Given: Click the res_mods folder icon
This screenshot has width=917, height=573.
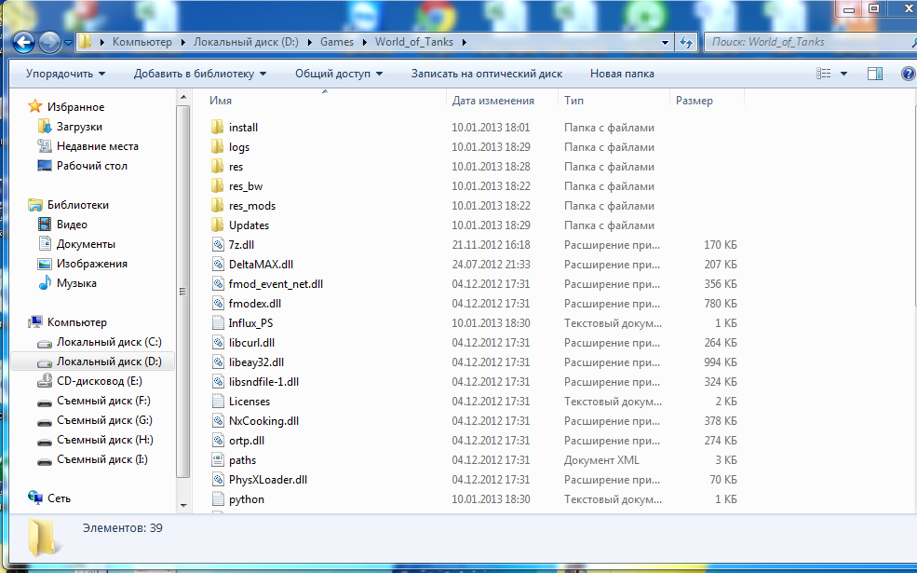Looking at the screenshot, I should (x=218, y=205).
